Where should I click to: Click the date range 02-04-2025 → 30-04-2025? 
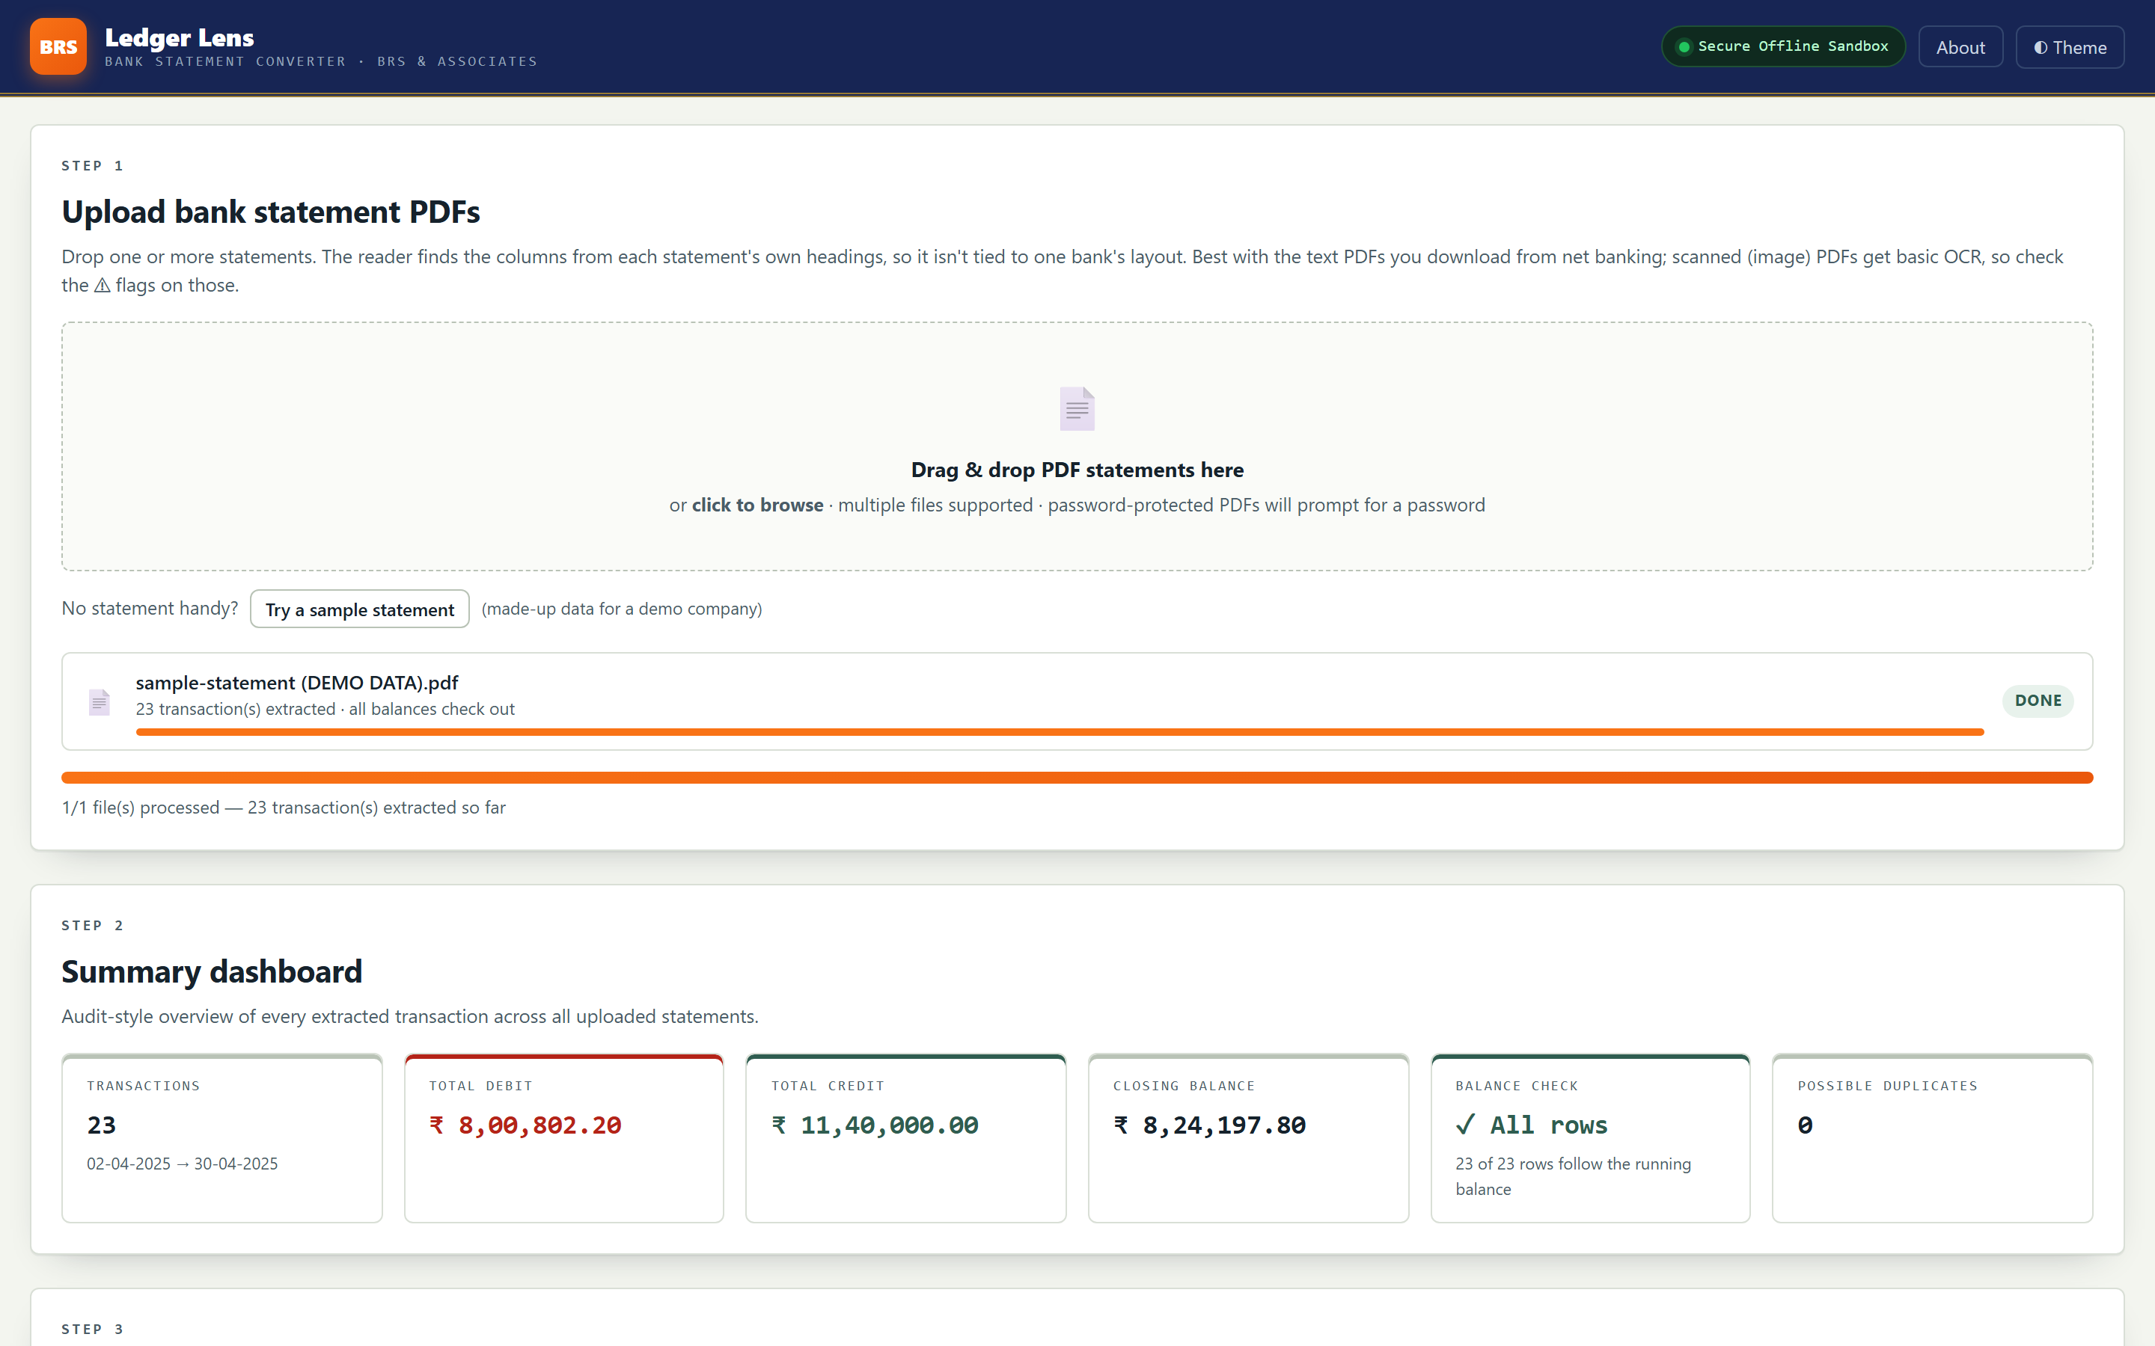[x=182, y=1164]
